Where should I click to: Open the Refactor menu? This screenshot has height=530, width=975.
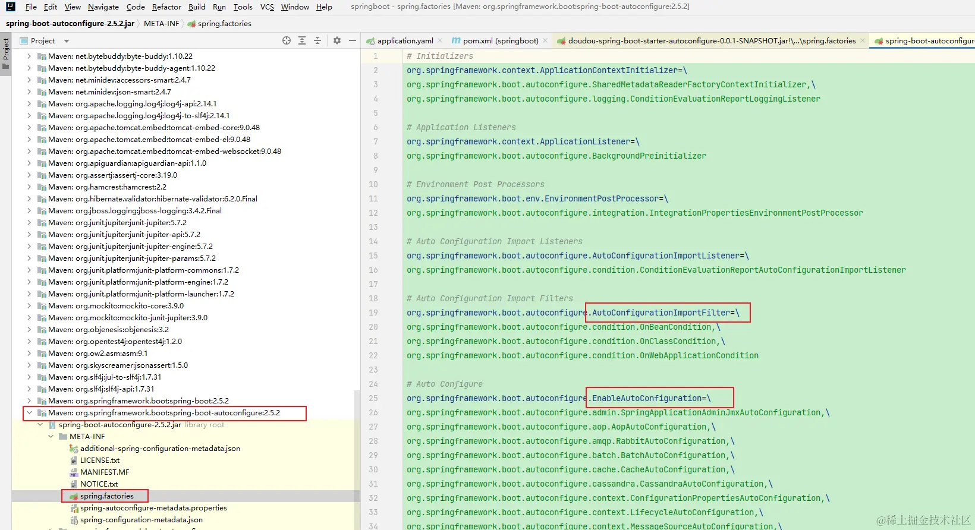tap(166, 7)
